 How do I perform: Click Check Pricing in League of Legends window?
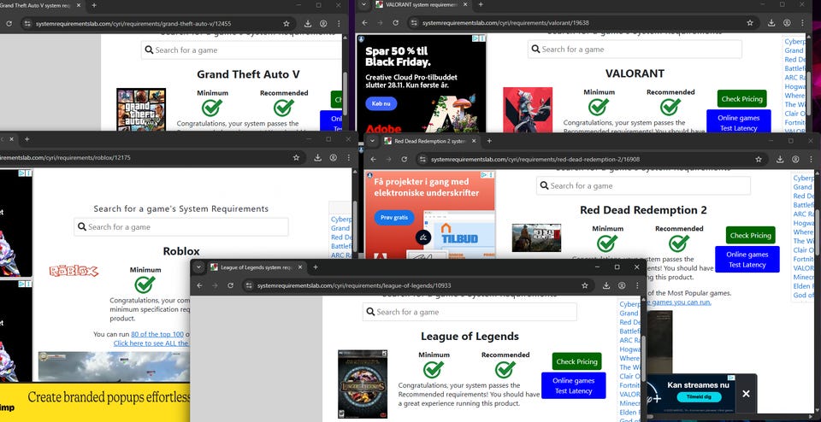(x=576, y=361)
